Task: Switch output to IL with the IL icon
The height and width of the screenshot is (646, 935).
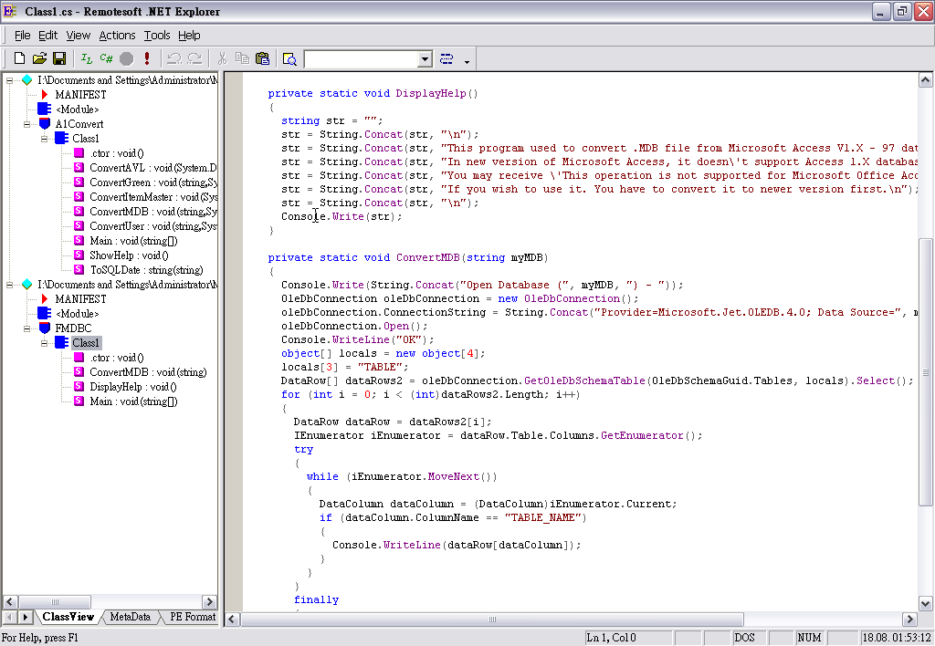Action: (87, 58)
